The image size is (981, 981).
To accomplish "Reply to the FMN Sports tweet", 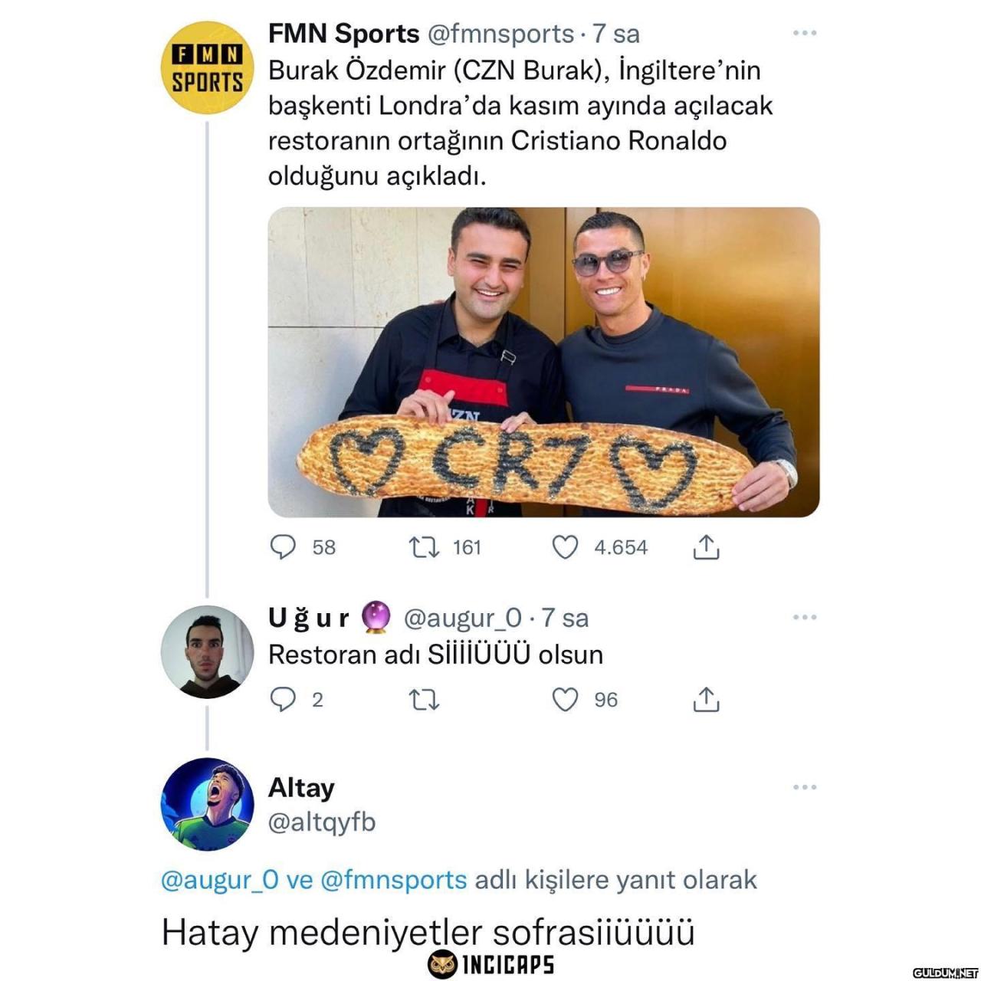I will [284, 546].
